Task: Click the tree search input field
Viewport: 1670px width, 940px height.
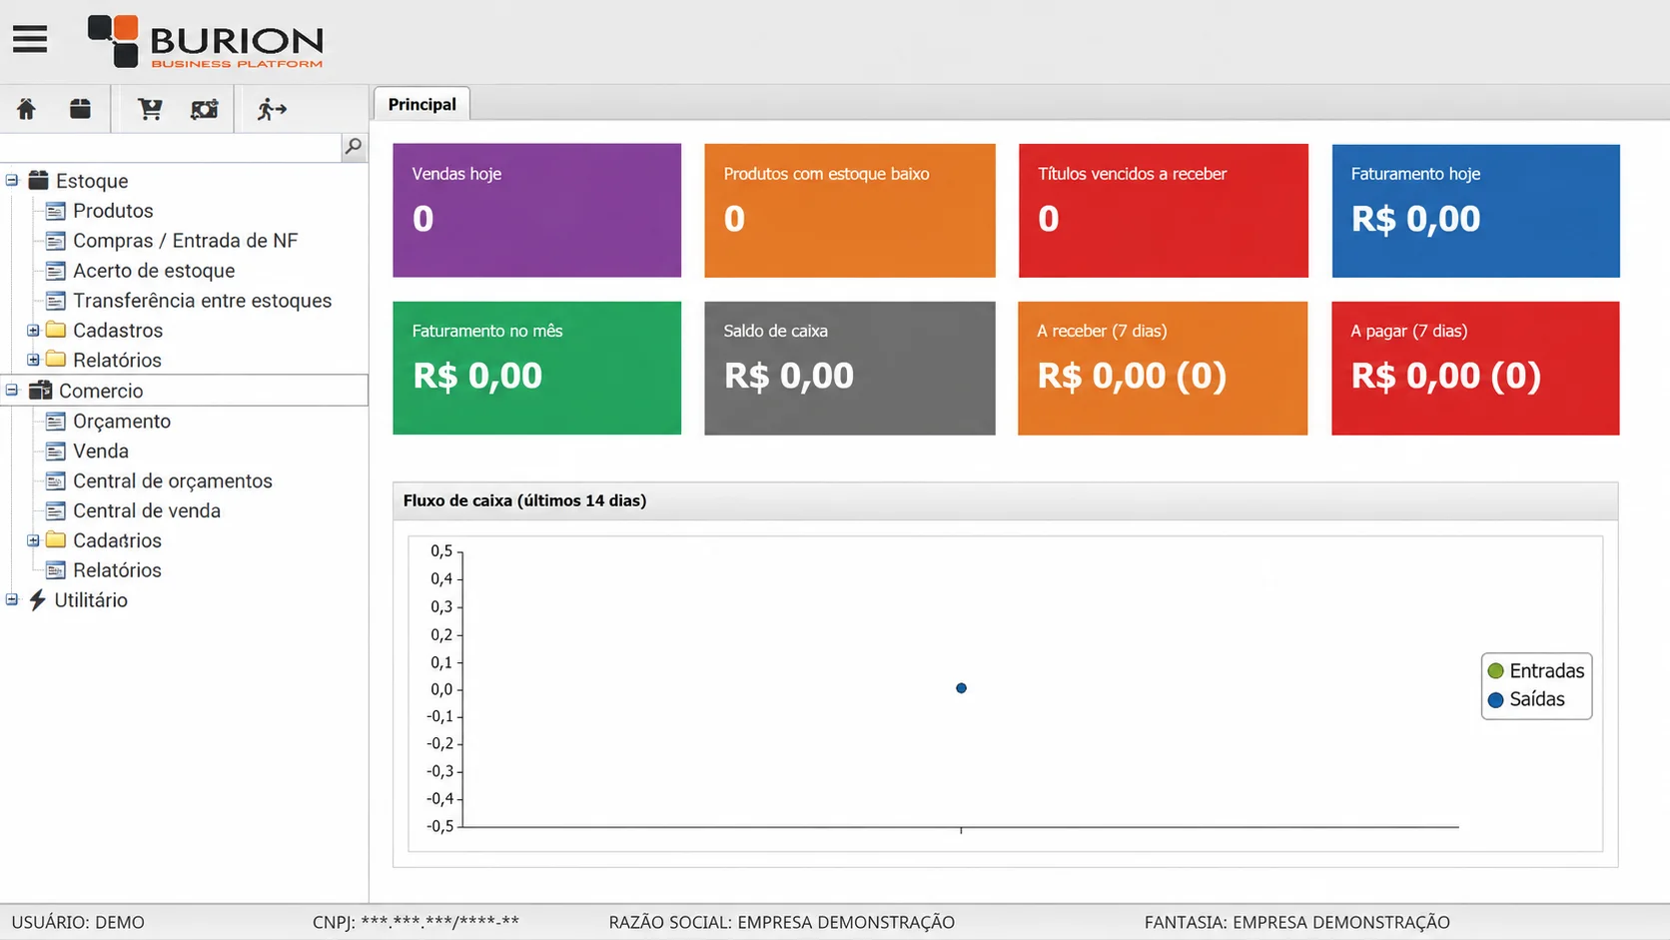Action: 171,147
